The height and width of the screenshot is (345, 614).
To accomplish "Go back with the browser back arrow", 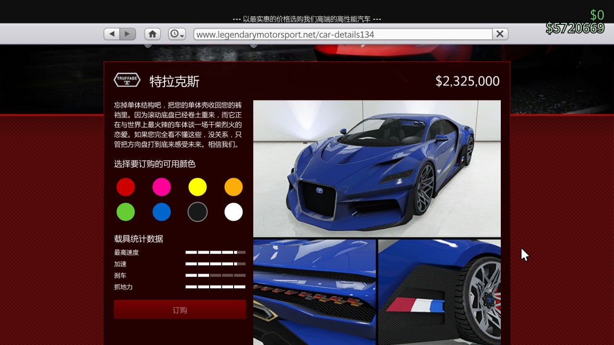I will point(112,34).
